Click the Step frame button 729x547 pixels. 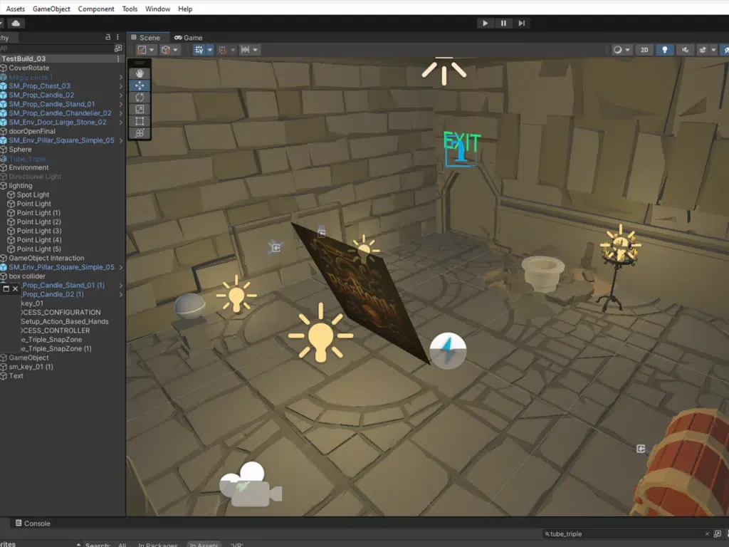pos(522,24)
